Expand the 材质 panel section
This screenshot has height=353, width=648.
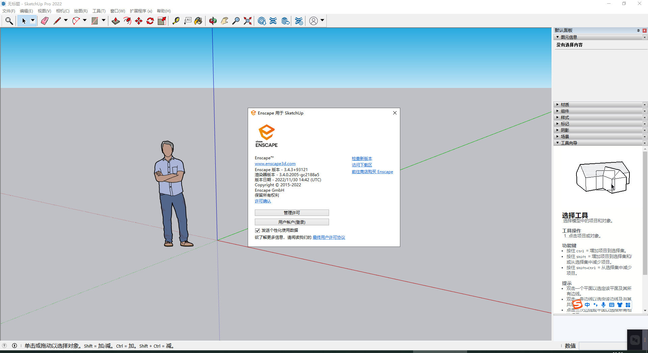[565, 105]
